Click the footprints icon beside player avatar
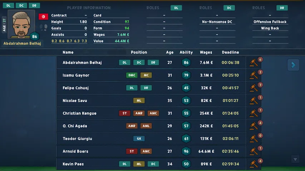Viewport: 305px width, 171px height. (x=43, y=27)
